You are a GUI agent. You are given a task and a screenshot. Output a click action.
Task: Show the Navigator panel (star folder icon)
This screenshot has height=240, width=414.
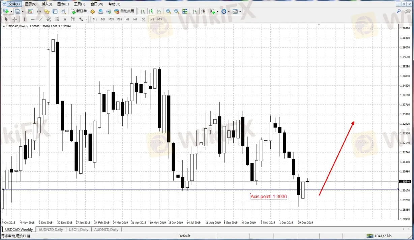[47, 11]
